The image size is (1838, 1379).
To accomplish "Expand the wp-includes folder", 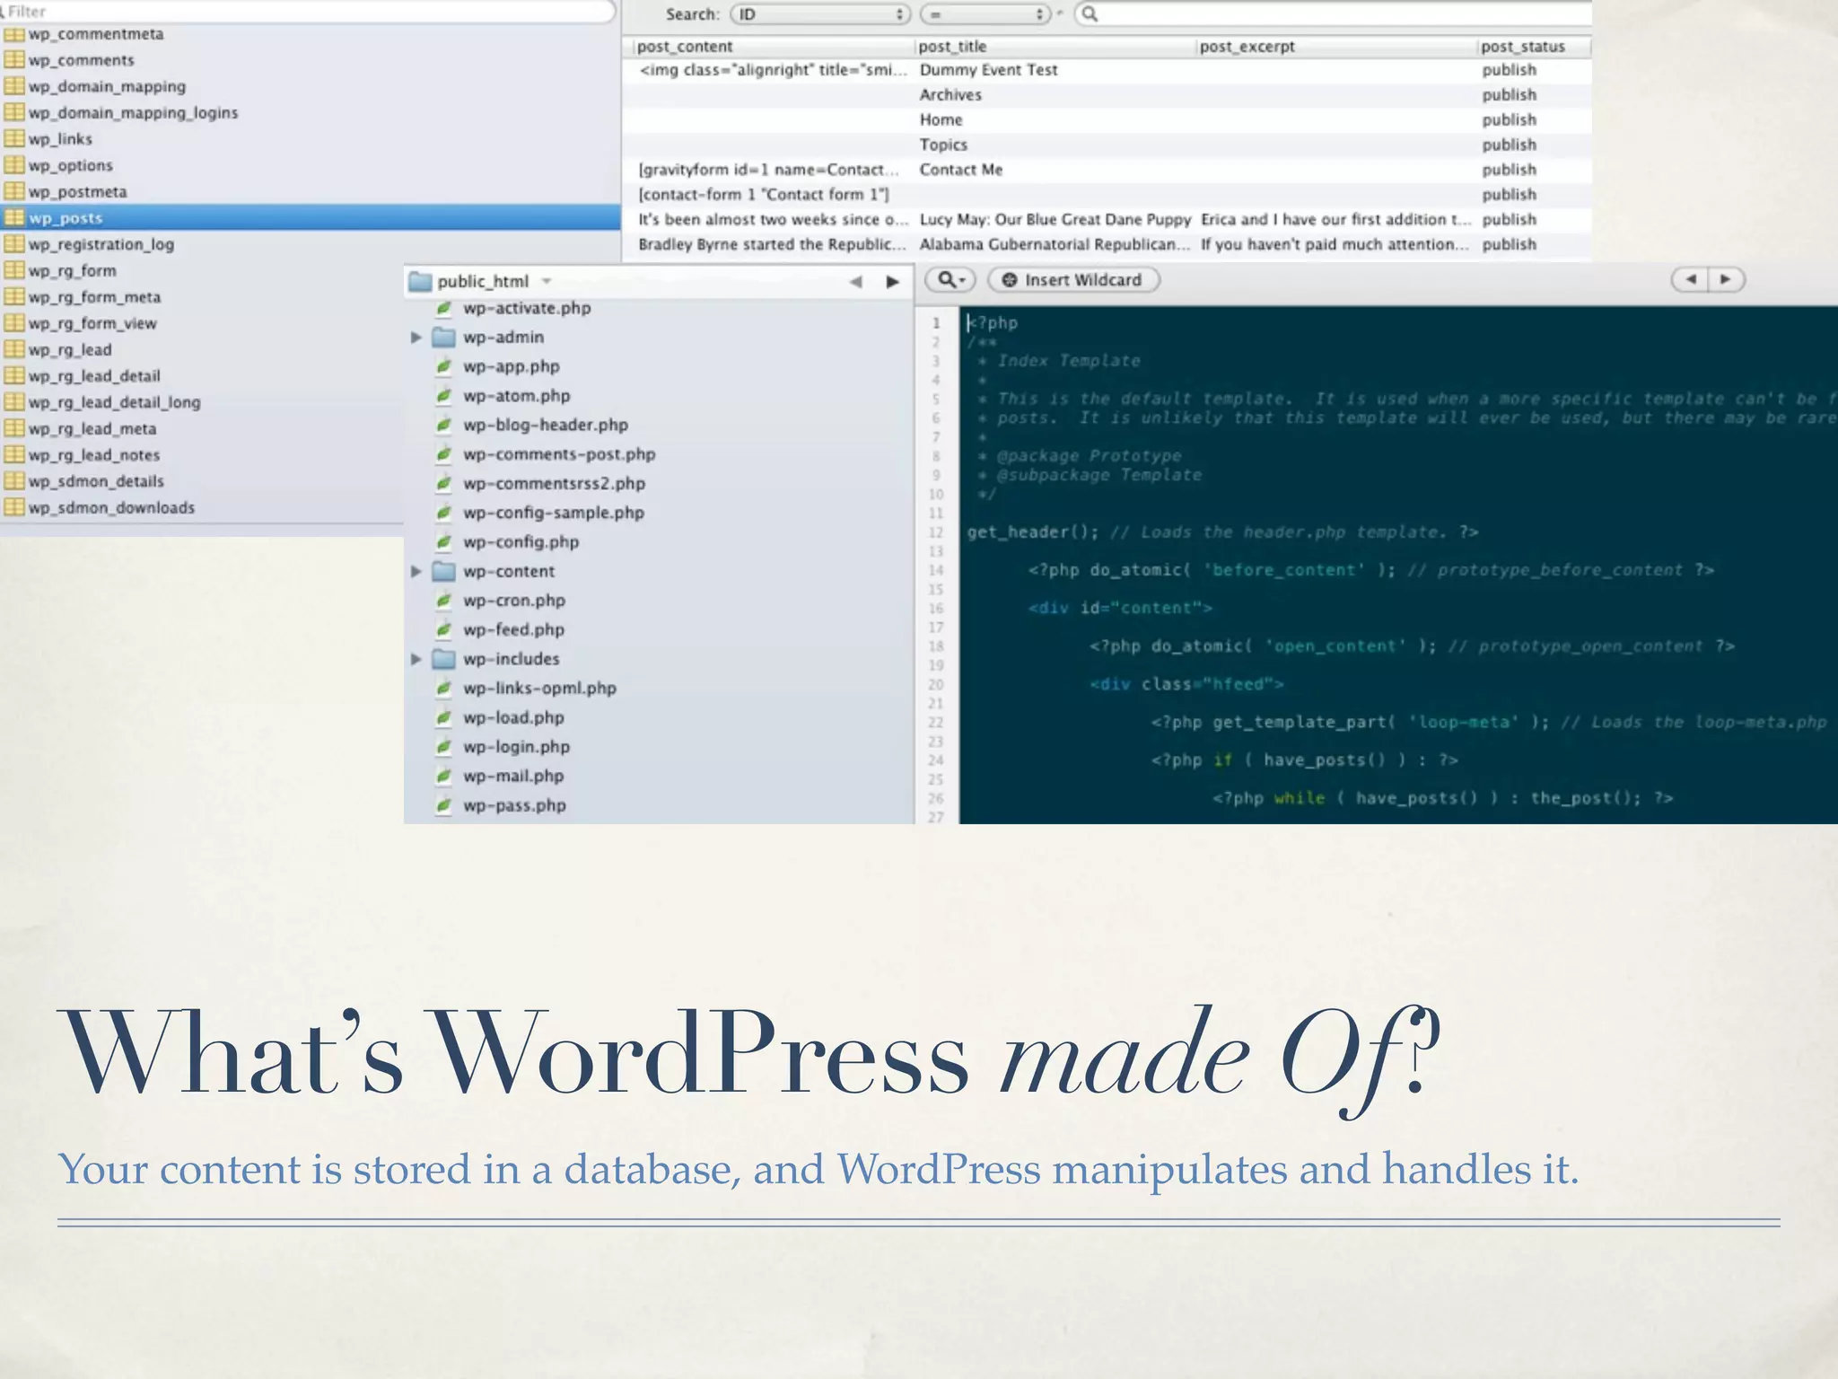I will [416, 659].
